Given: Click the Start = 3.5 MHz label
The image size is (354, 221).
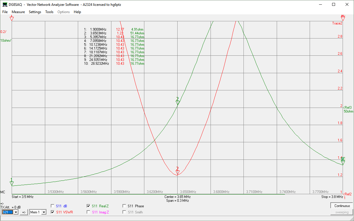Looking at the screenshot, I should [x=22, y=197].
